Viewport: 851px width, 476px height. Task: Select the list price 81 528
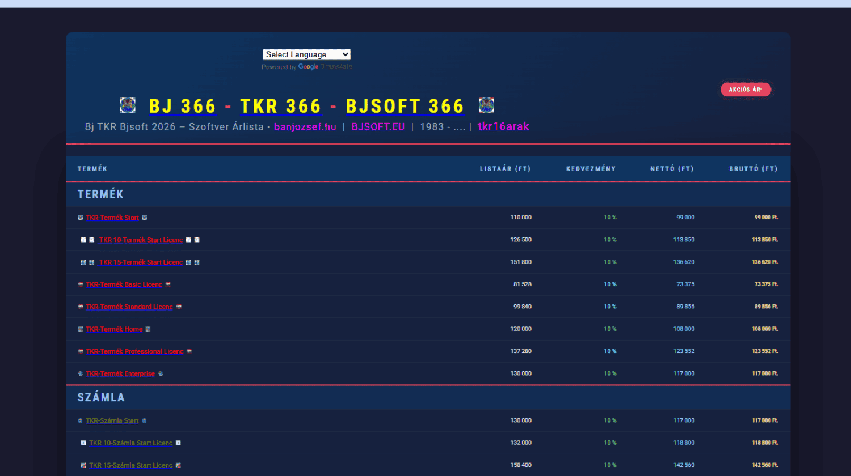523,284
